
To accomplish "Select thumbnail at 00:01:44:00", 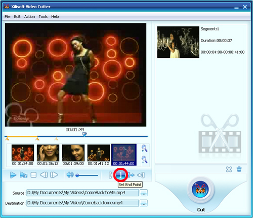I will [x=124, y=155].
